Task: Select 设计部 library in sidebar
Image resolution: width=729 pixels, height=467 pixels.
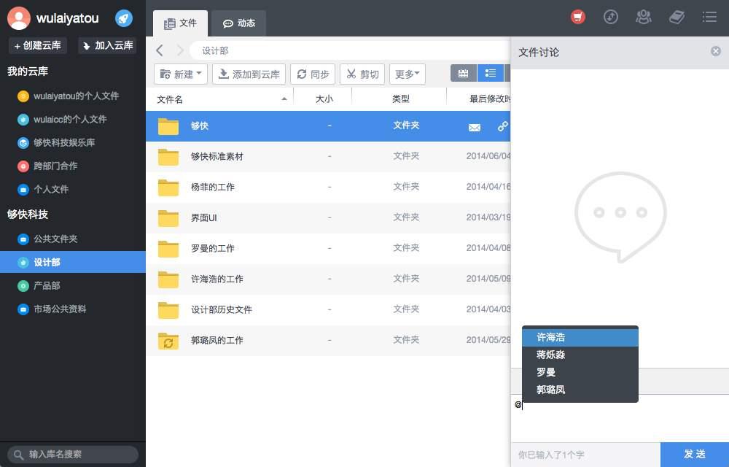Action: 73,262
